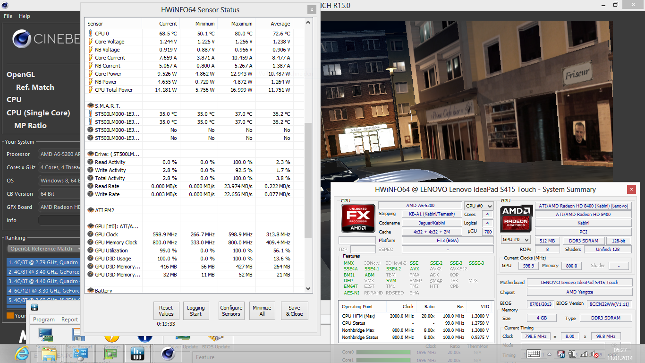Screen dimensions: 645x363
Task: Switch to HWiNFO via taskbar icon
Action: 137,354
